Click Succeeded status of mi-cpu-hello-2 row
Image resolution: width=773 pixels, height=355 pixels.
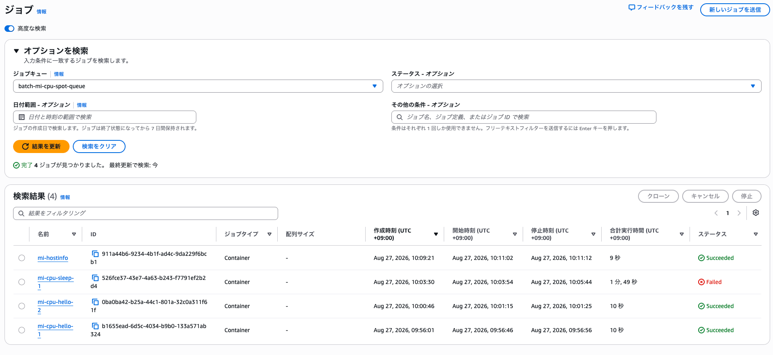click(x=716, y=306)
